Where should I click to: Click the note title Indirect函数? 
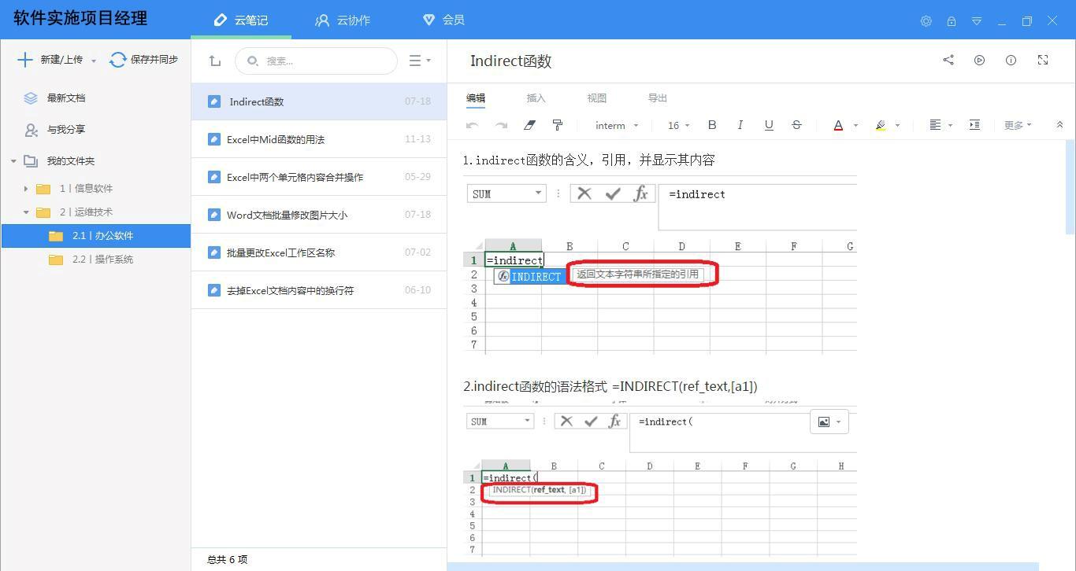(x=510, y=61)
